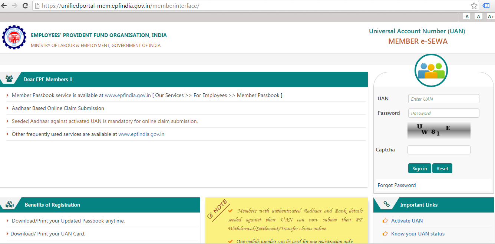Select the A+ font size option
The width and height of the screenshot is (495, 244).
(491, 16)
